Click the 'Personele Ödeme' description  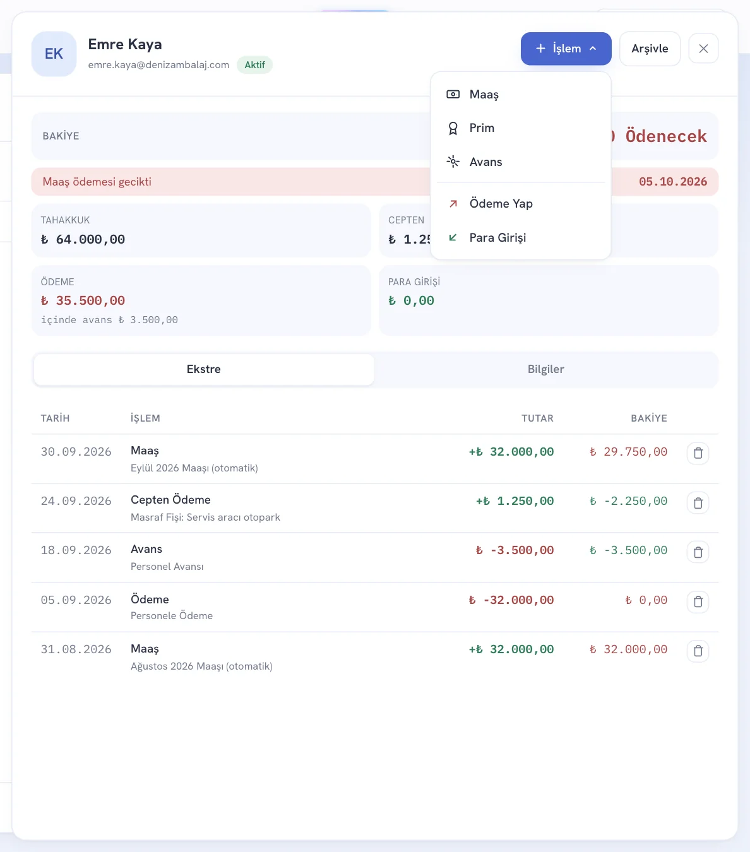(x=172, y=616)
